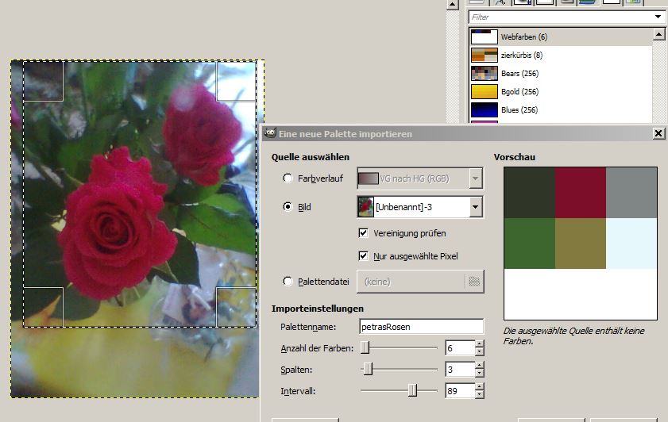Click the GIMP icon in the dialog title bar
Viewport: 668px width, 422px height.
click(x=270, y=134)
